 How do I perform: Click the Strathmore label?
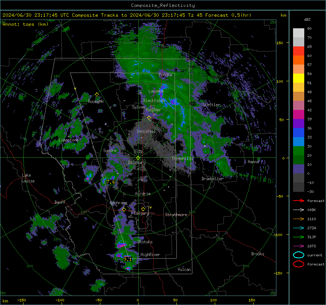(176, 215)
